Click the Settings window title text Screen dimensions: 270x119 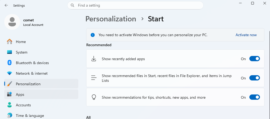tap(19, 6)
